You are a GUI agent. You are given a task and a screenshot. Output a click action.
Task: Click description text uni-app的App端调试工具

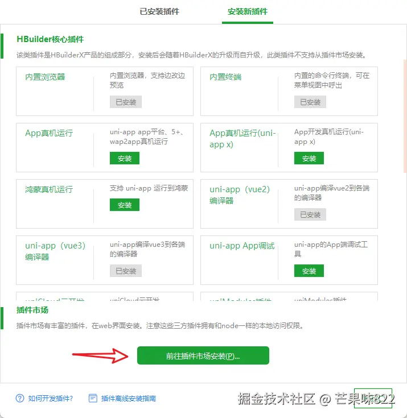point(331,249)
